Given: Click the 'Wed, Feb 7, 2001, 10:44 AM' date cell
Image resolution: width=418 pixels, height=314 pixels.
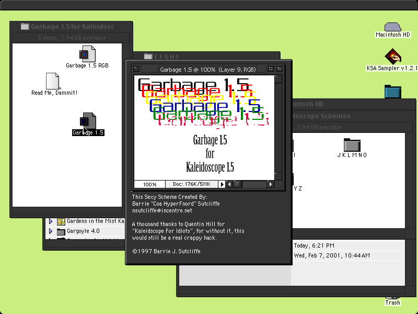Looking at the screenshot, I should 332,255.
